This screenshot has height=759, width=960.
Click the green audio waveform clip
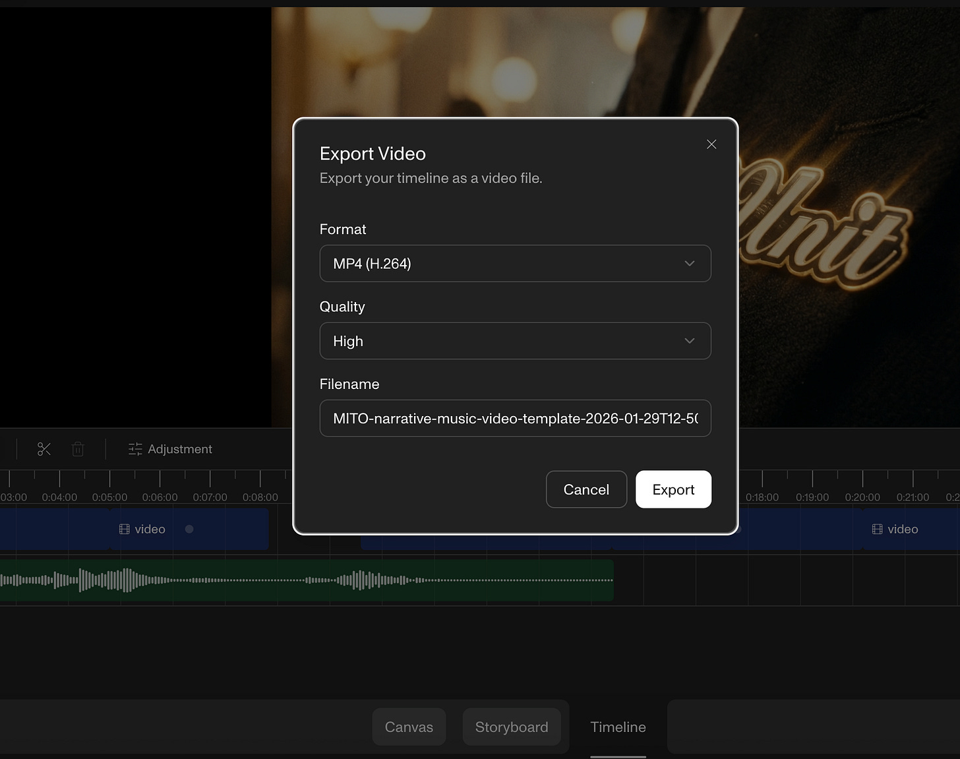307,580
